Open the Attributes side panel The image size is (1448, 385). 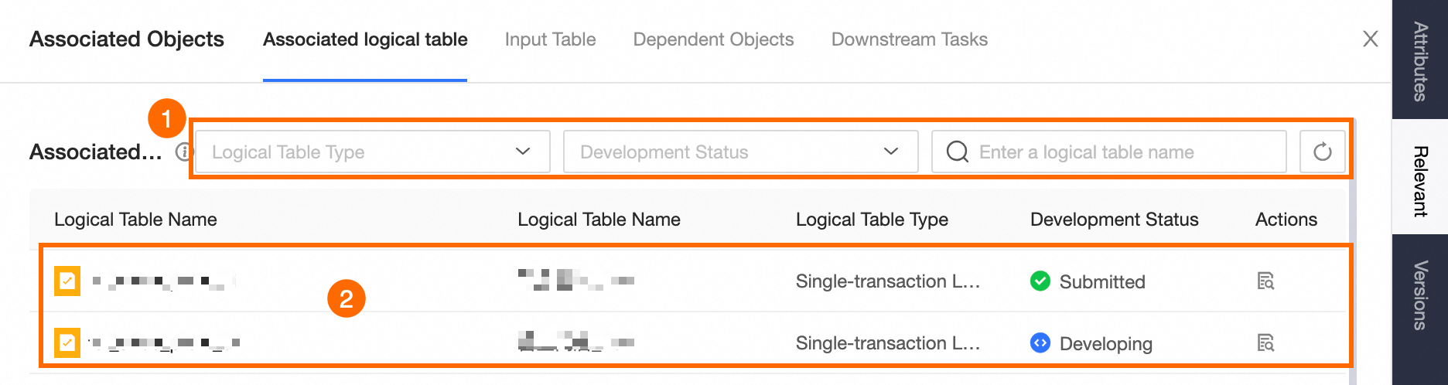(x=1419, y=60)
